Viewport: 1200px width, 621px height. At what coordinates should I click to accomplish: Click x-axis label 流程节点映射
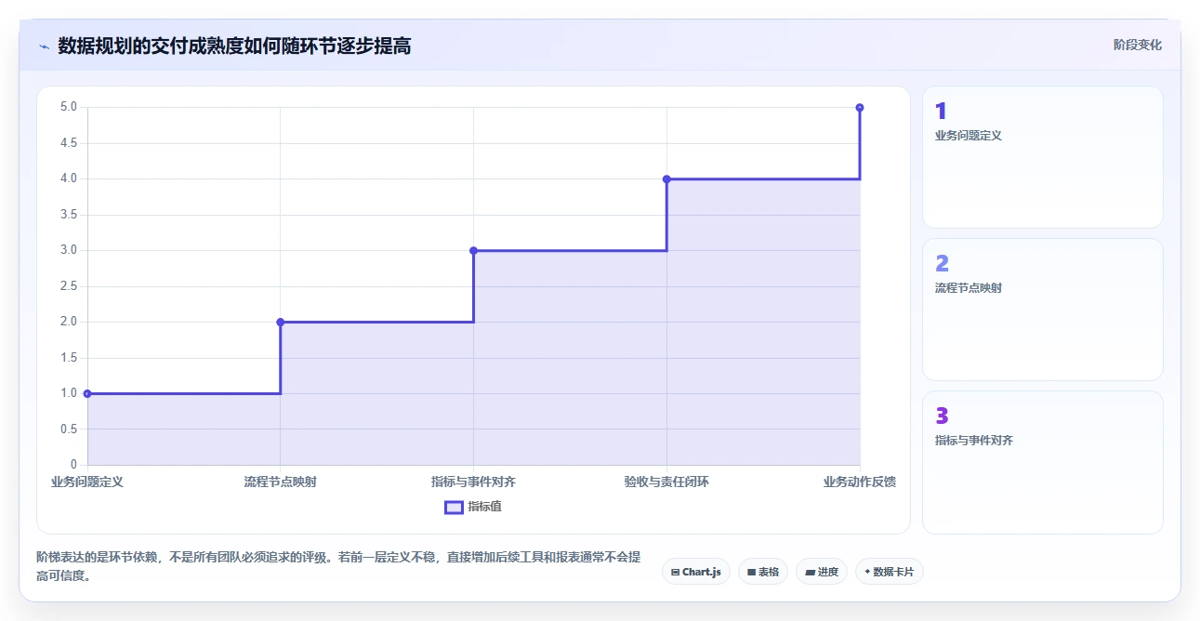click(x=281, y=482)
